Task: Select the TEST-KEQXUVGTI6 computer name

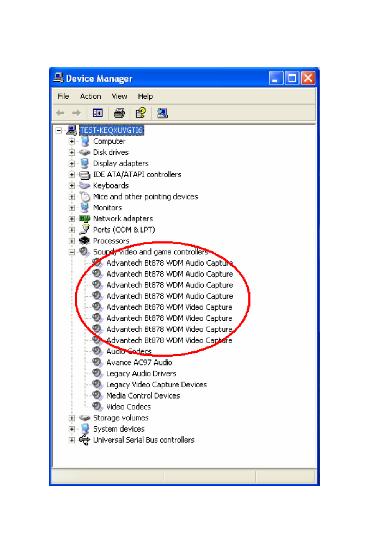Action: (x=112, y=130)
